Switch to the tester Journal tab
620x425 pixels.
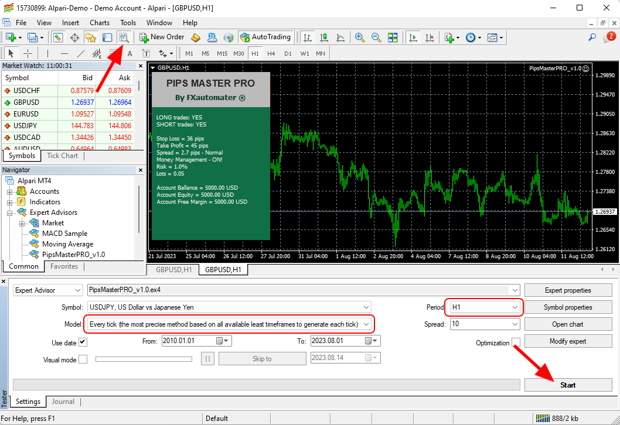[x=63, y=402]
